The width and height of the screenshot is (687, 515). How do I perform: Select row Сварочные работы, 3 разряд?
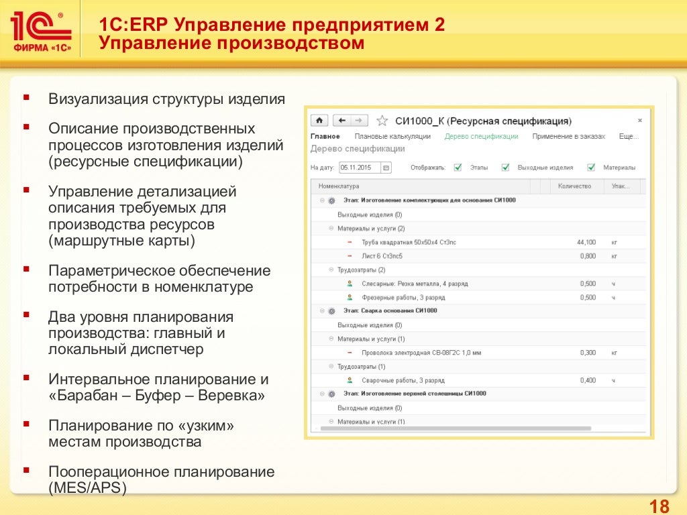(x=478, y=380)
